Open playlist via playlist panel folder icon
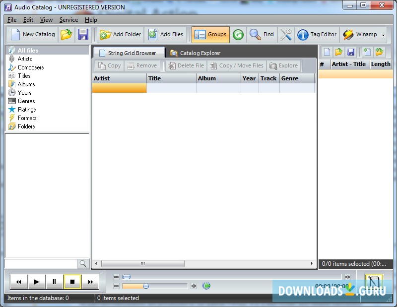 (338, 52)
